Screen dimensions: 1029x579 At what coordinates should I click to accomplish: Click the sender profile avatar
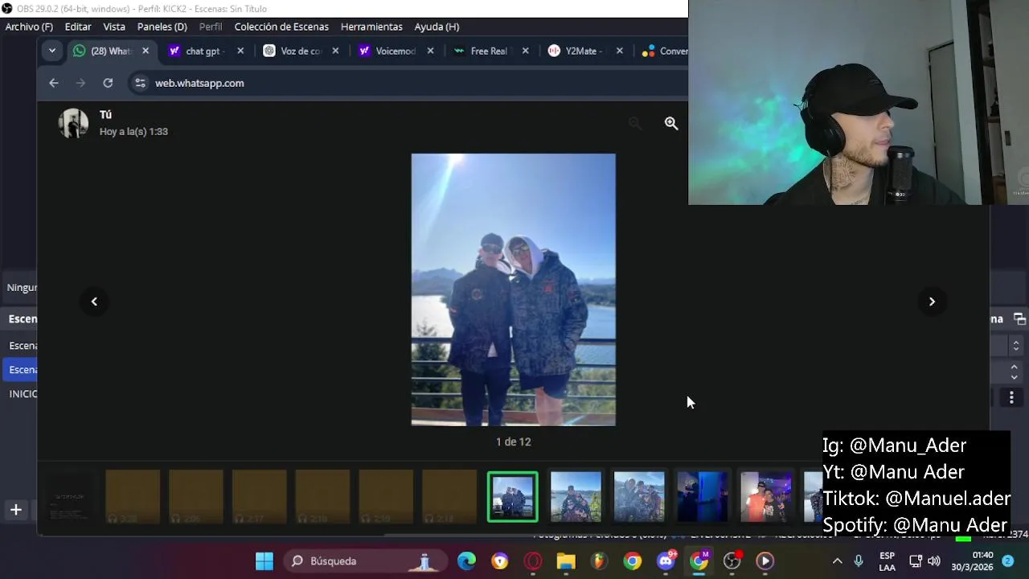73,123
